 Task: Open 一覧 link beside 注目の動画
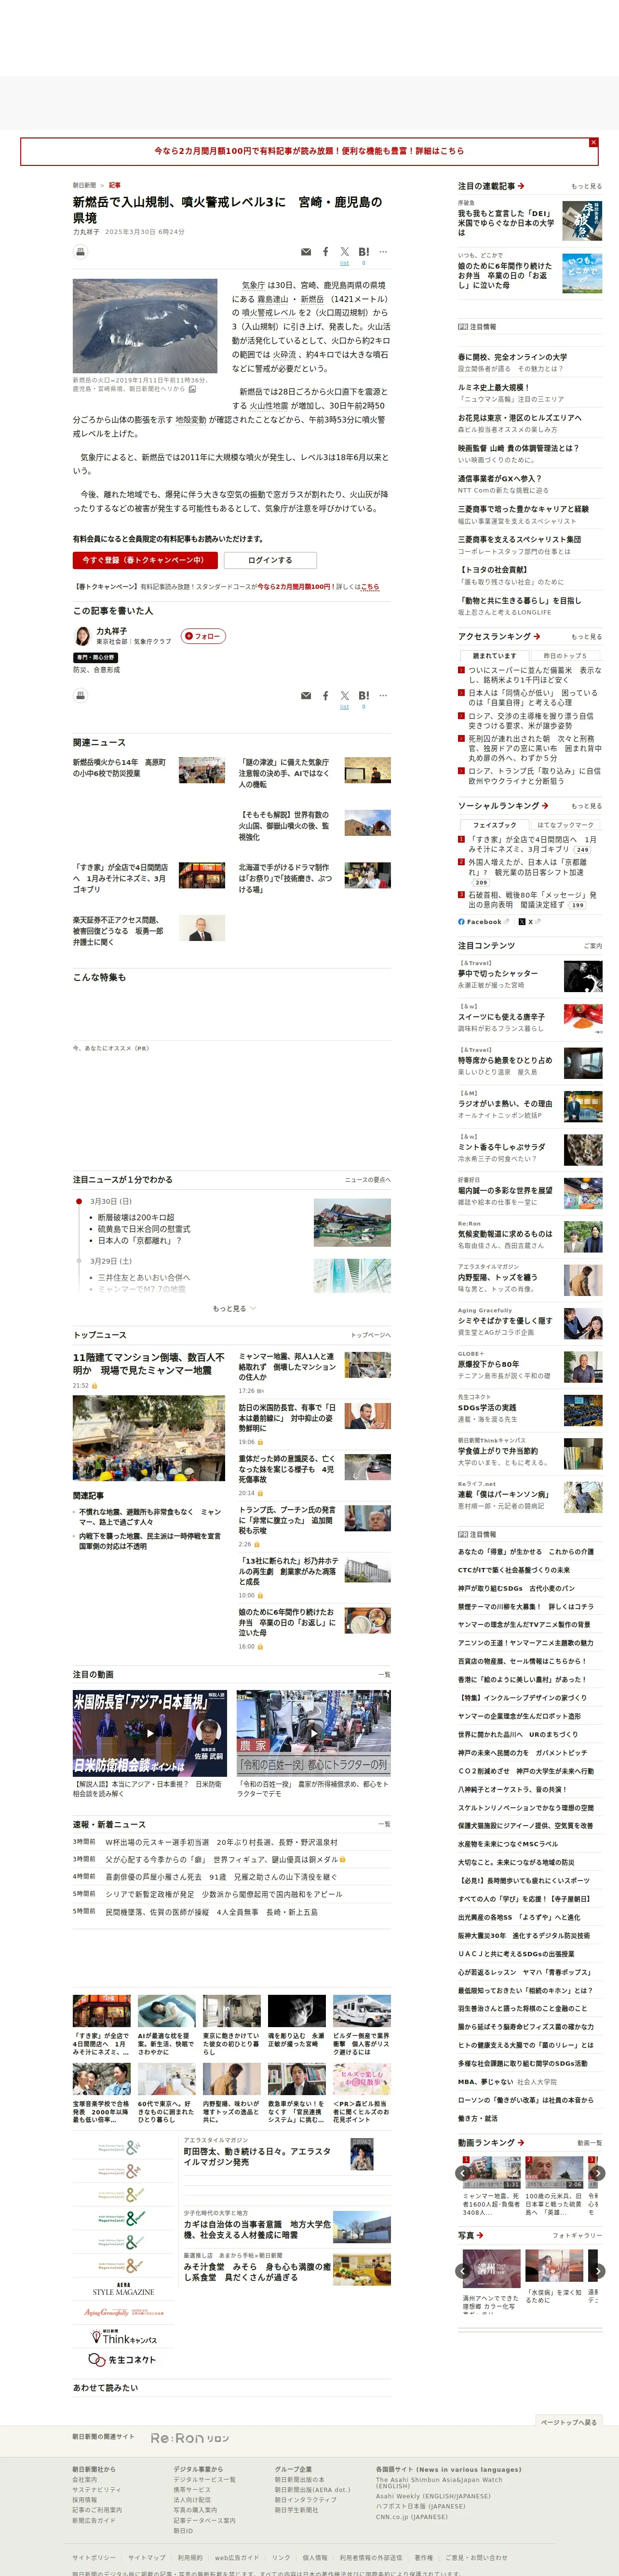pos(384,1674)
